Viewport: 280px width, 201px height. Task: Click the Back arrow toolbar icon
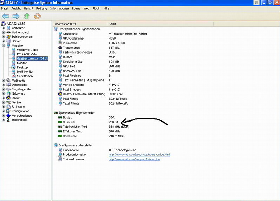[5, 16]
